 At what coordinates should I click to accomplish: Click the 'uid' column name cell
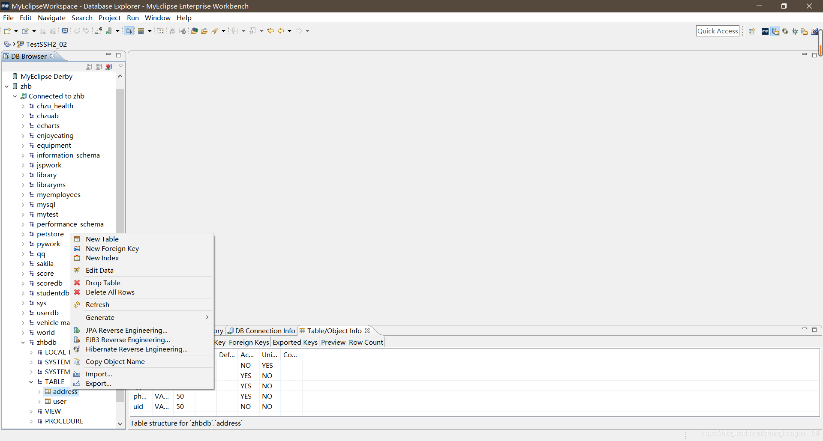[138, 406]
